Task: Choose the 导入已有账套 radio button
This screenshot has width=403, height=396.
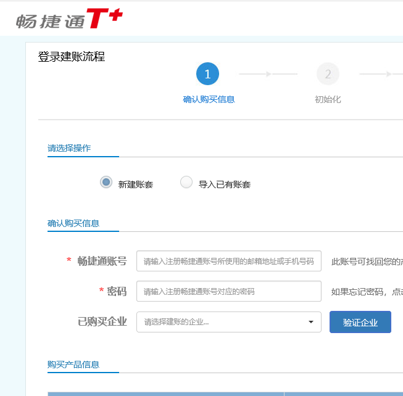Action: click(x=186, y=182)
